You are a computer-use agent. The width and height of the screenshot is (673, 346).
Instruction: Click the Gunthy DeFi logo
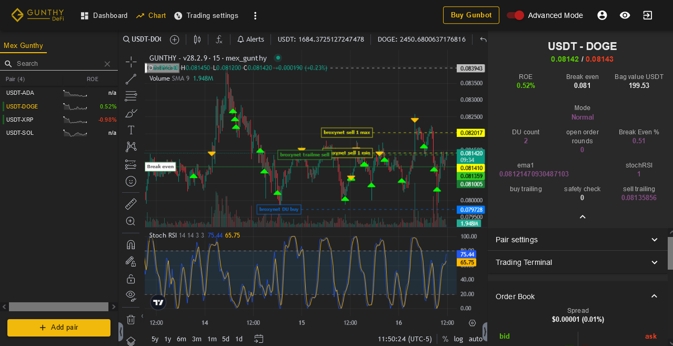[x=37, y=15]
